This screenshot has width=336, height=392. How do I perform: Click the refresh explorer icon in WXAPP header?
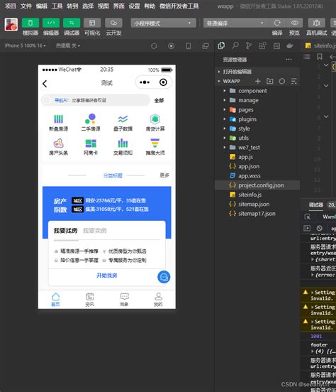(282, 81)
